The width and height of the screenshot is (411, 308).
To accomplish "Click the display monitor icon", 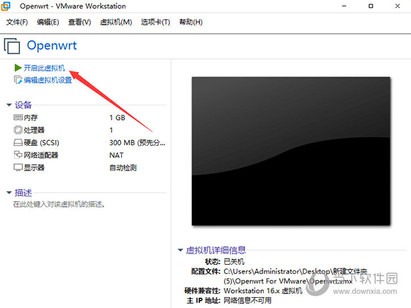I will pyautogui.click(x=18, y=168).
